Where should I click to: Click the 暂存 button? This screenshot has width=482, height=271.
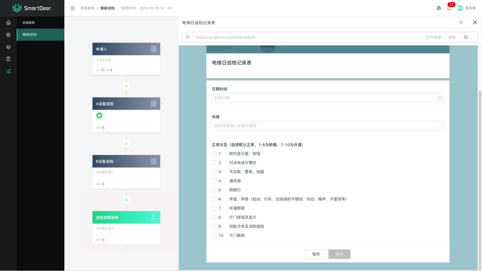[x=316, y=254]
